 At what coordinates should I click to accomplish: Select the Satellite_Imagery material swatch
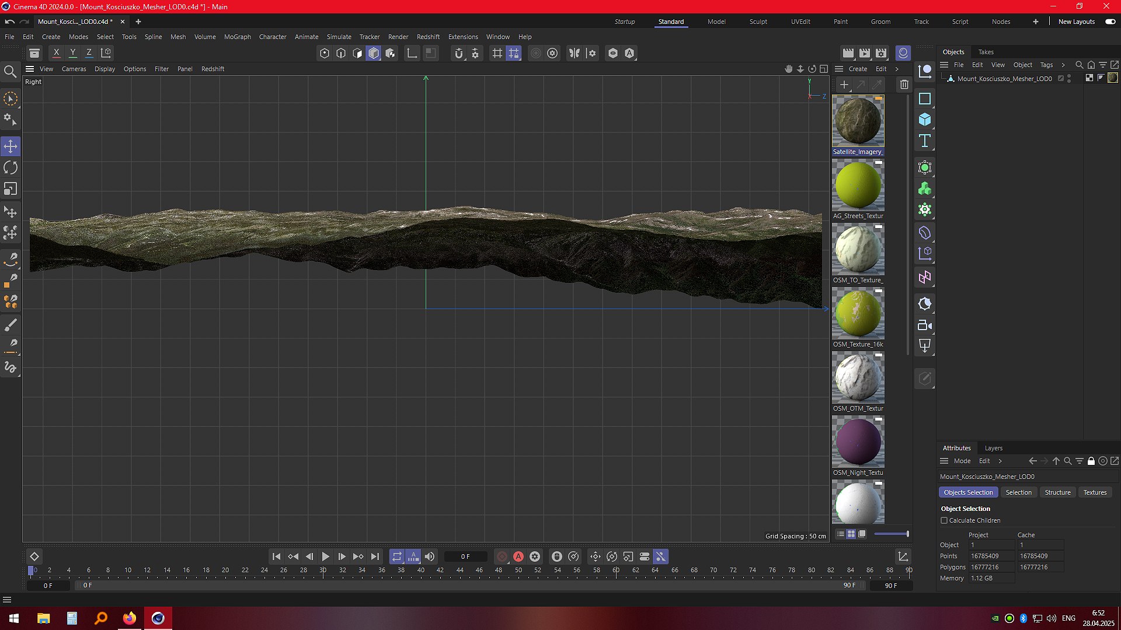(x=858, y=121)
